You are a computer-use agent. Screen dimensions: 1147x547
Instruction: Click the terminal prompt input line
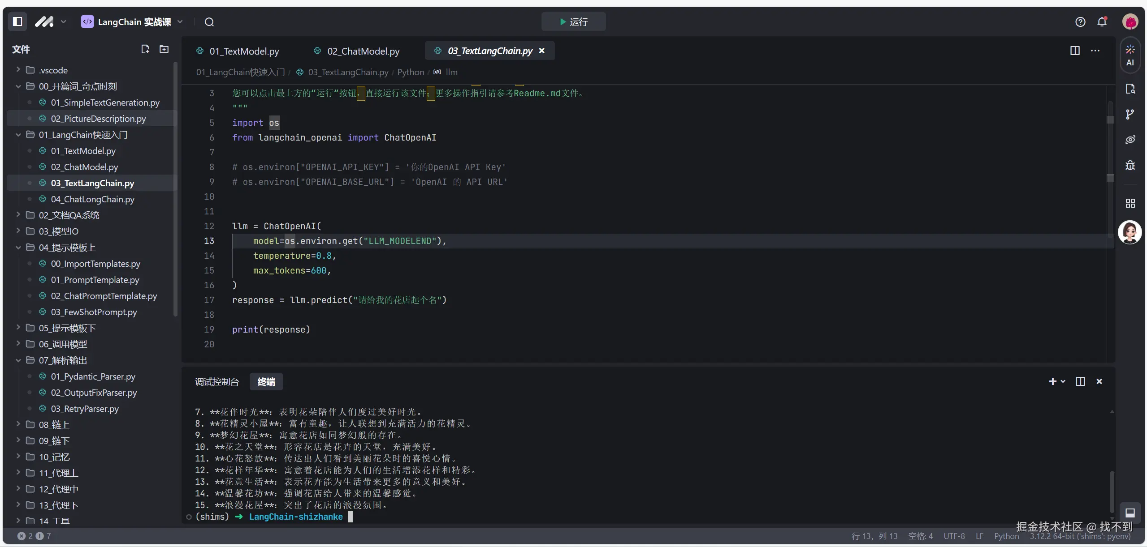(351, 517)
